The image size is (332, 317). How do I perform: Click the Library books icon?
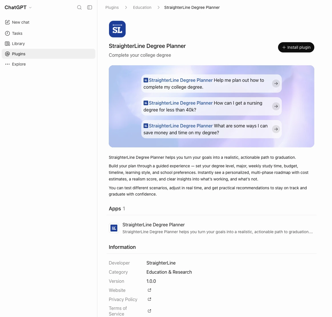(7, 44)
